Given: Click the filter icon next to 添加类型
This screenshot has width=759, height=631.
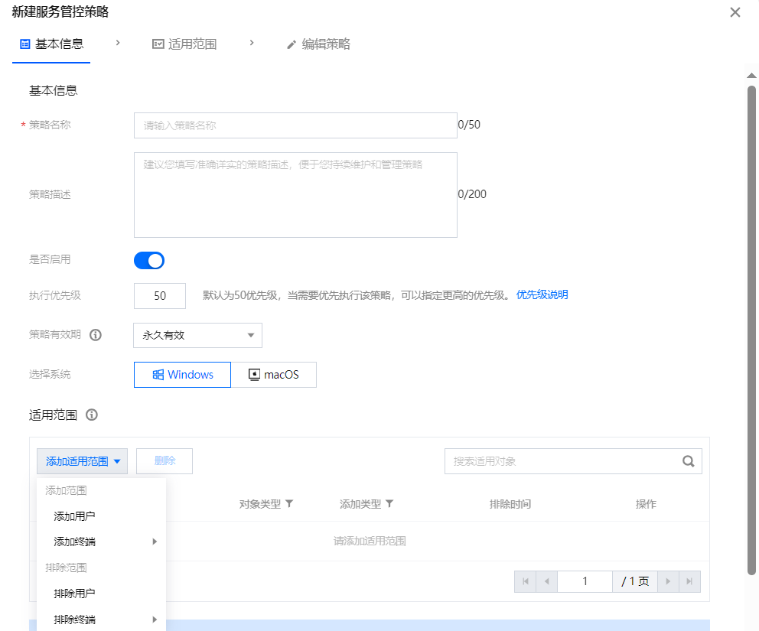Looking at the screenshot, I should pos(389,504).
